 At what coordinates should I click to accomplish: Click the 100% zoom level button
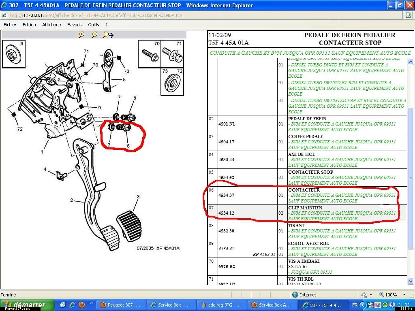[388, 295]
